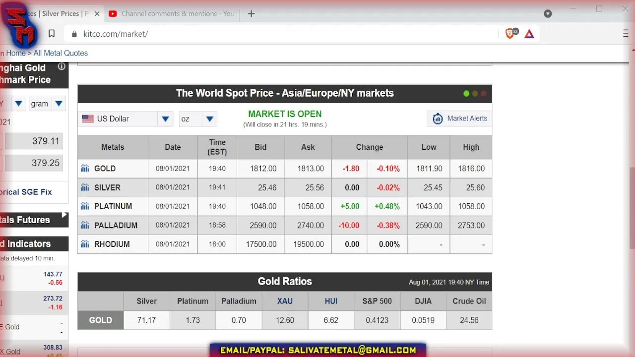Image resolution: width=635 pixels, height=357 pixels.
Task: Bookmark this page with the bookmark icon
Action: (52, 34)
